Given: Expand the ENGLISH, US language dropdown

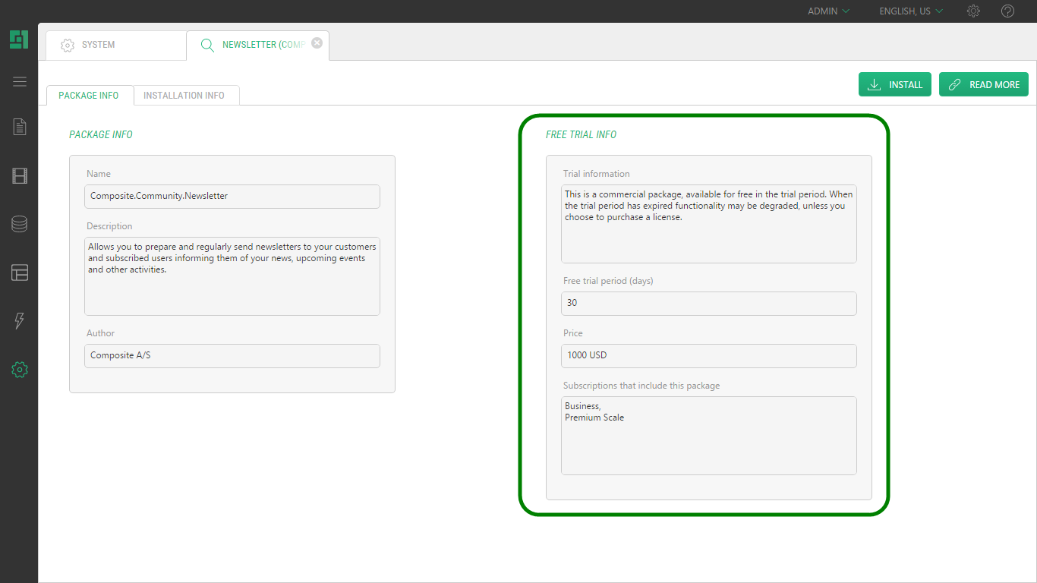Looking at the screenshot, I should 910,11.
